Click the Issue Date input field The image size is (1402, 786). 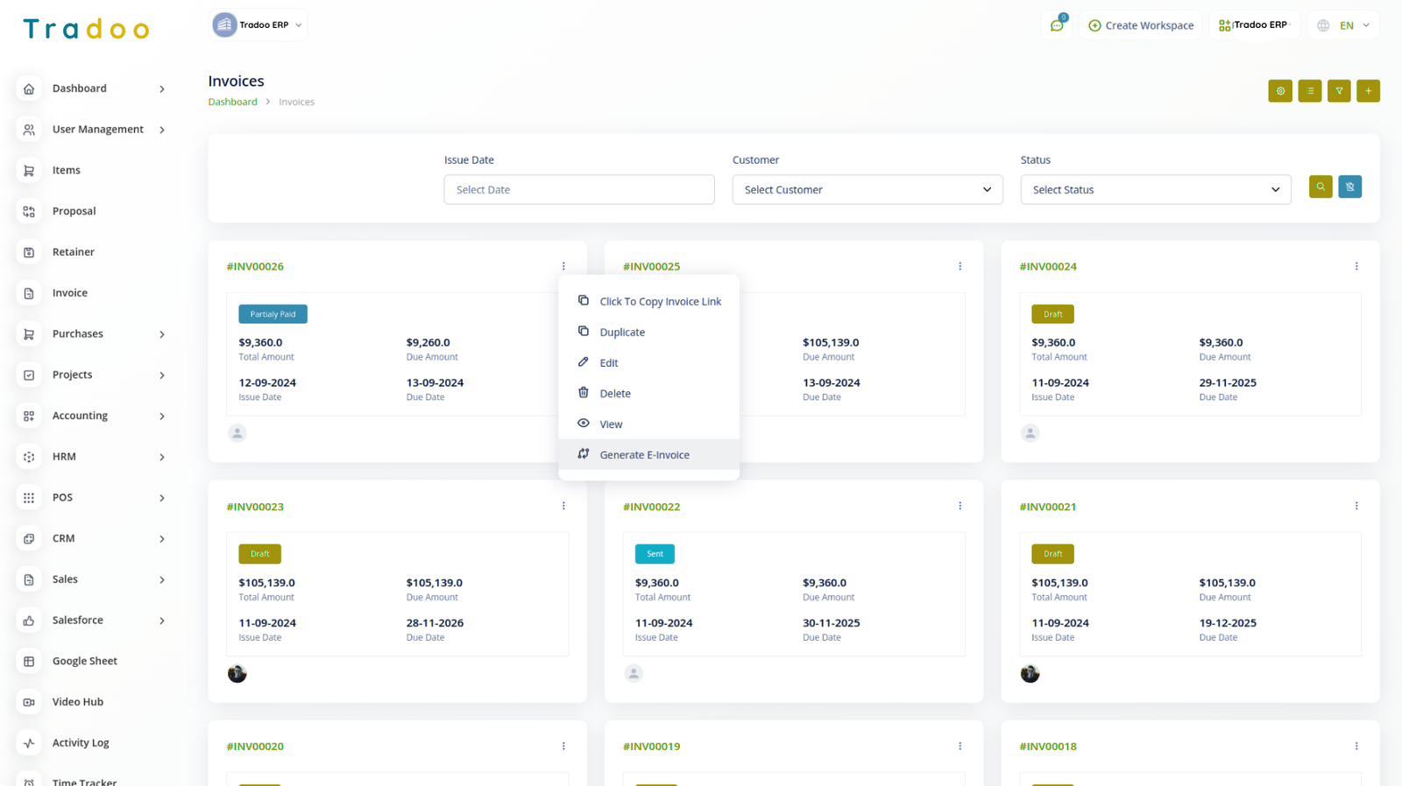(x=578, y=190)
